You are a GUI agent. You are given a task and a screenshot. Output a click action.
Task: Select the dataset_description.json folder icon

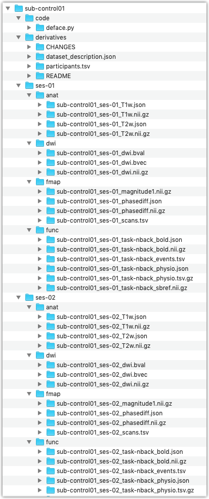(x=40, y=57)
